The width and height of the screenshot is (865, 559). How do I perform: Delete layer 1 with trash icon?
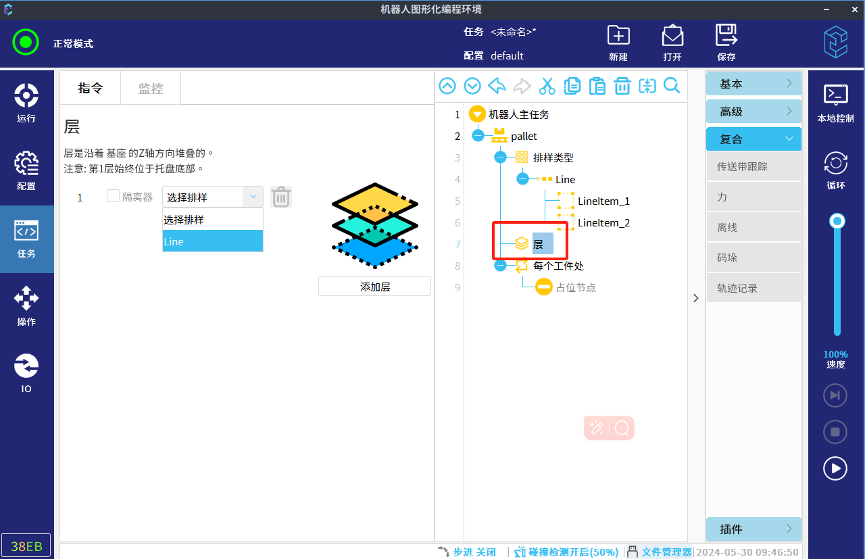click(281, 197)
